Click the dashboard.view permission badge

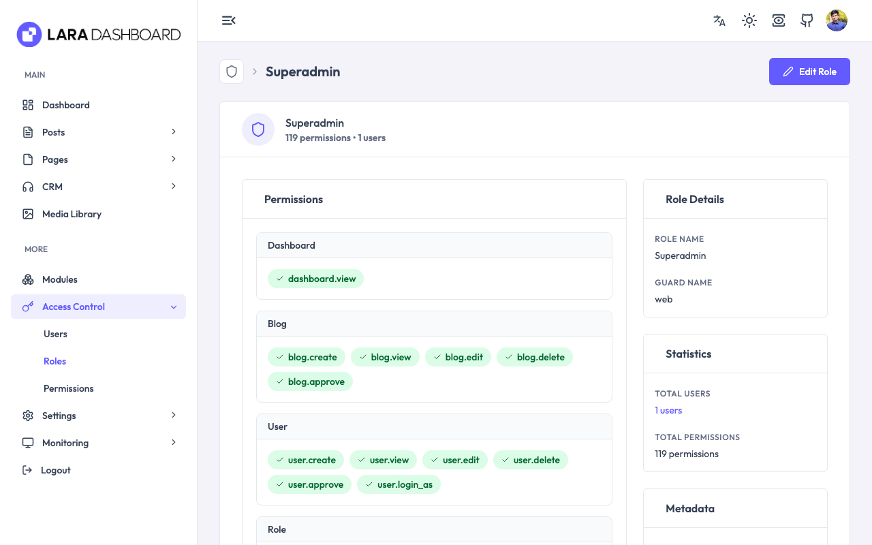[315, 279]
